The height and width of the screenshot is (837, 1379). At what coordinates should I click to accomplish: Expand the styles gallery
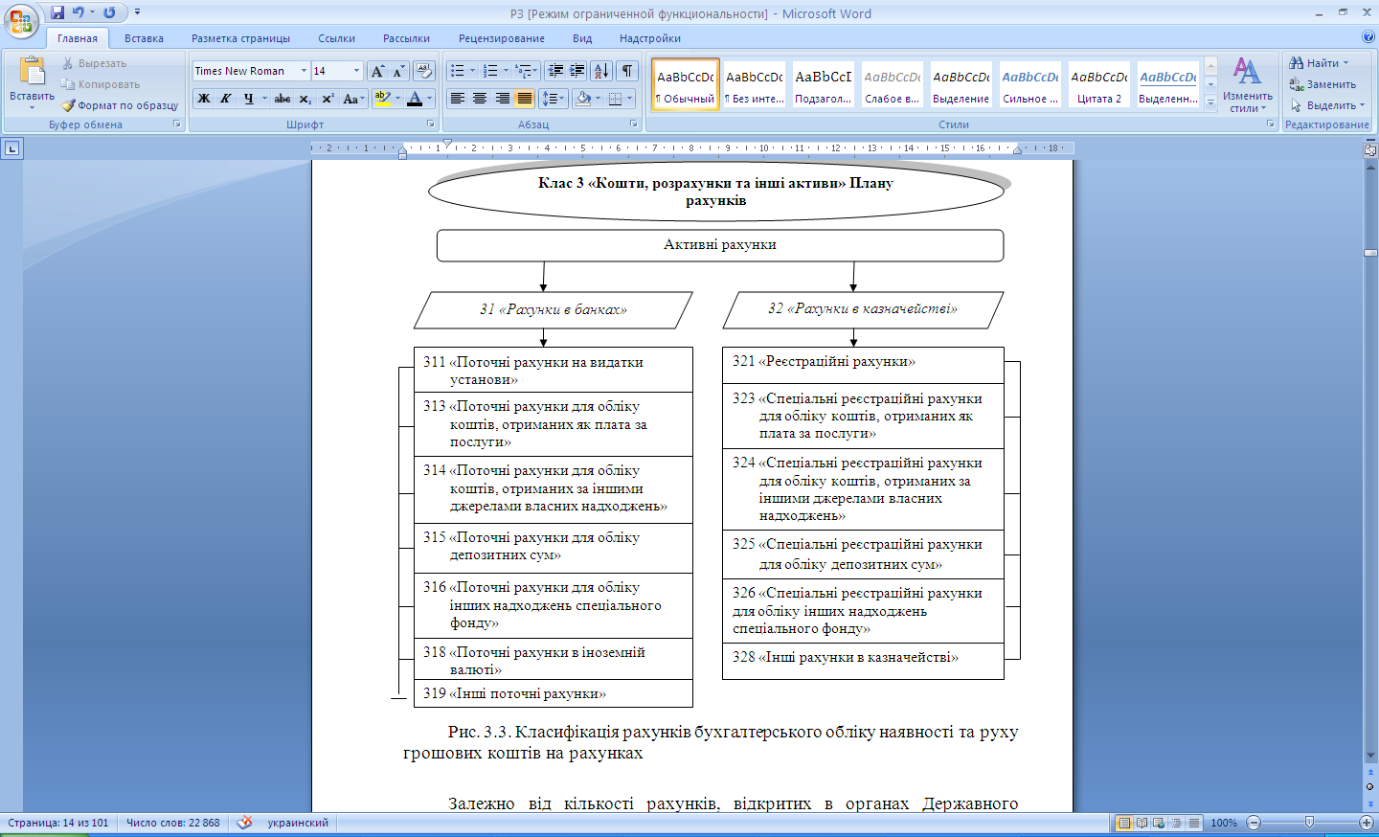1210,102
